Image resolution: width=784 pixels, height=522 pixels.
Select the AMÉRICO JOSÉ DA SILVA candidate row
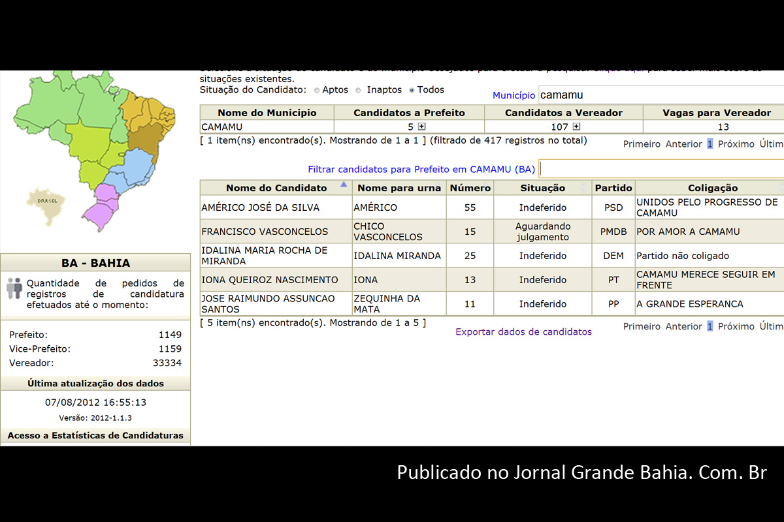(492, 207)
